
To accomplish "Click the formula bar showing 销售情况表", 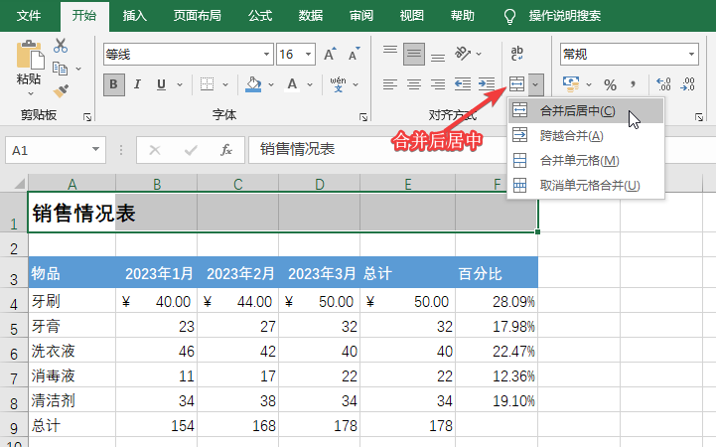I will coord(377,149).
